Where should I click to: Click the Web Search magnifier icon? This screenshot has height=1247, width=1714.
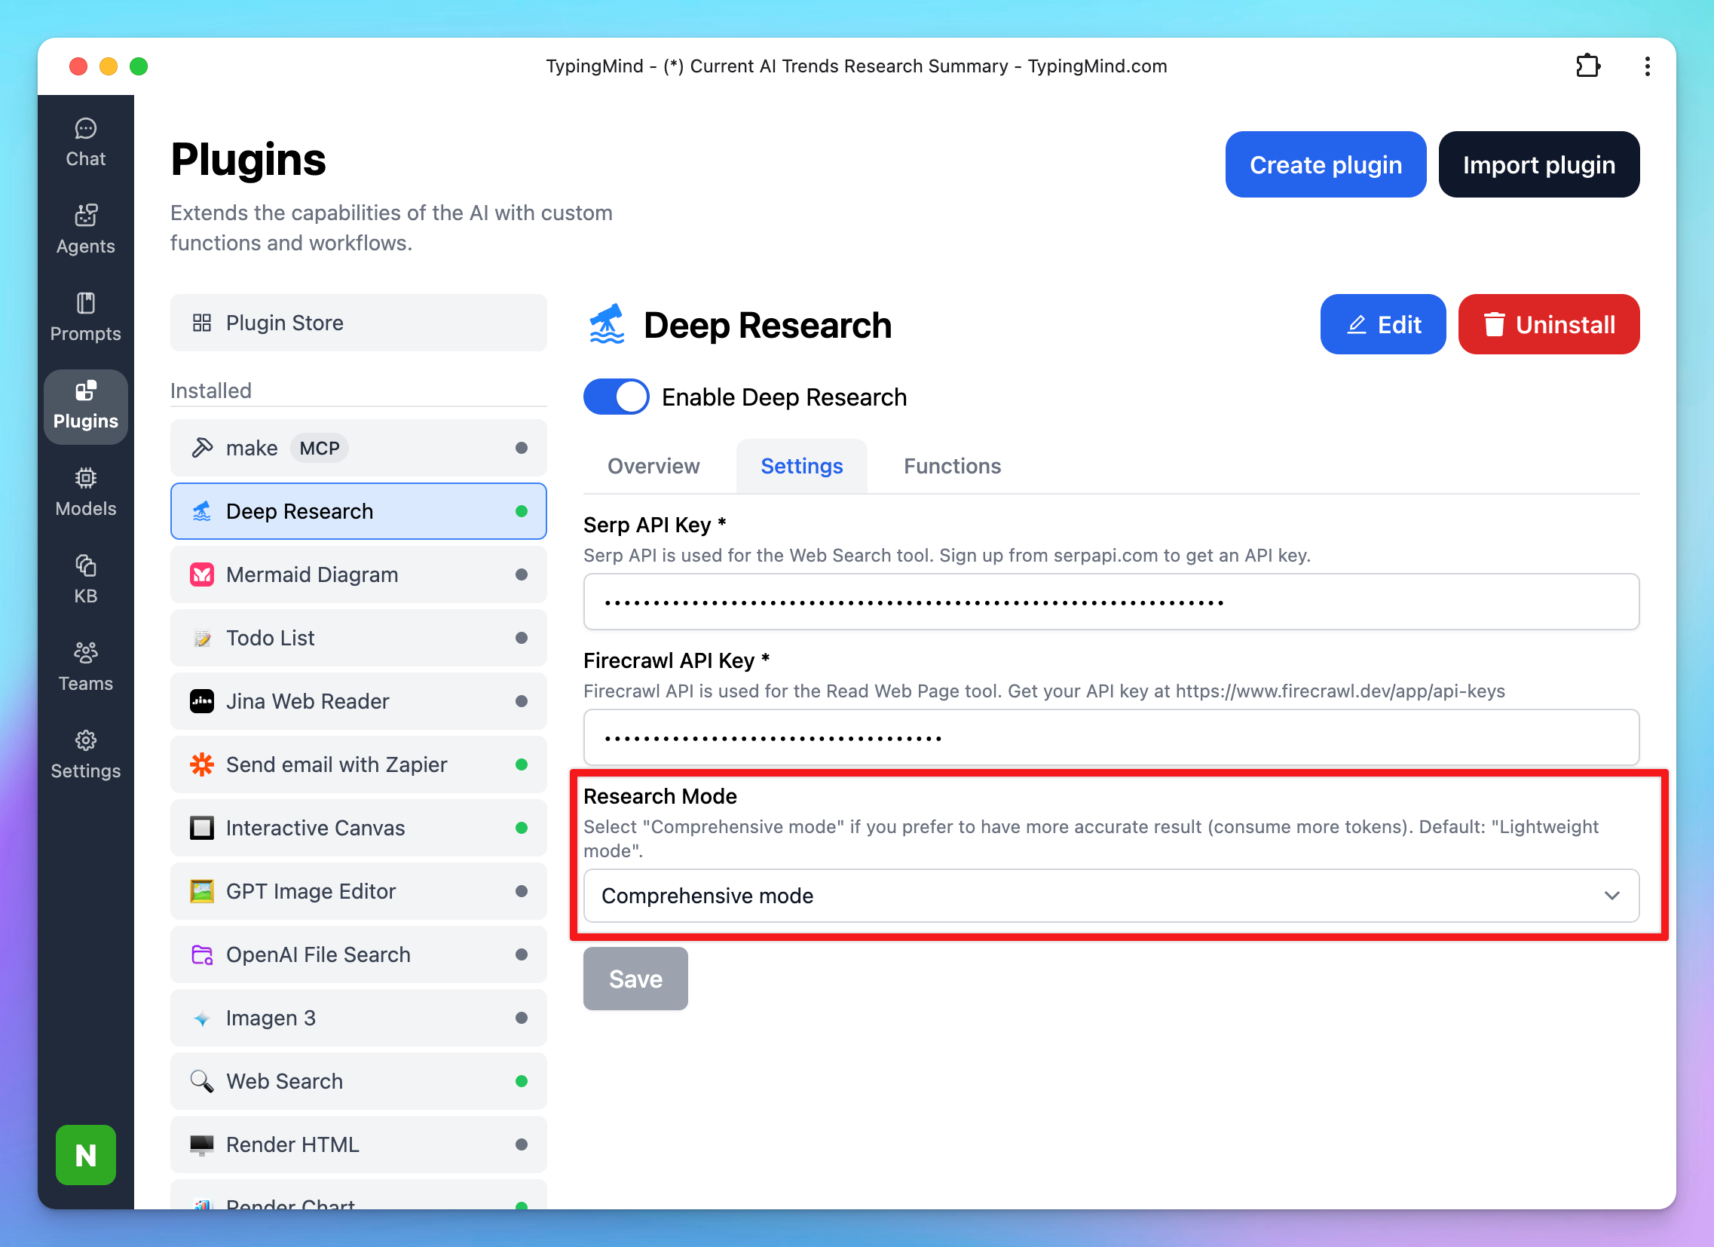[x=202, y=1081]
